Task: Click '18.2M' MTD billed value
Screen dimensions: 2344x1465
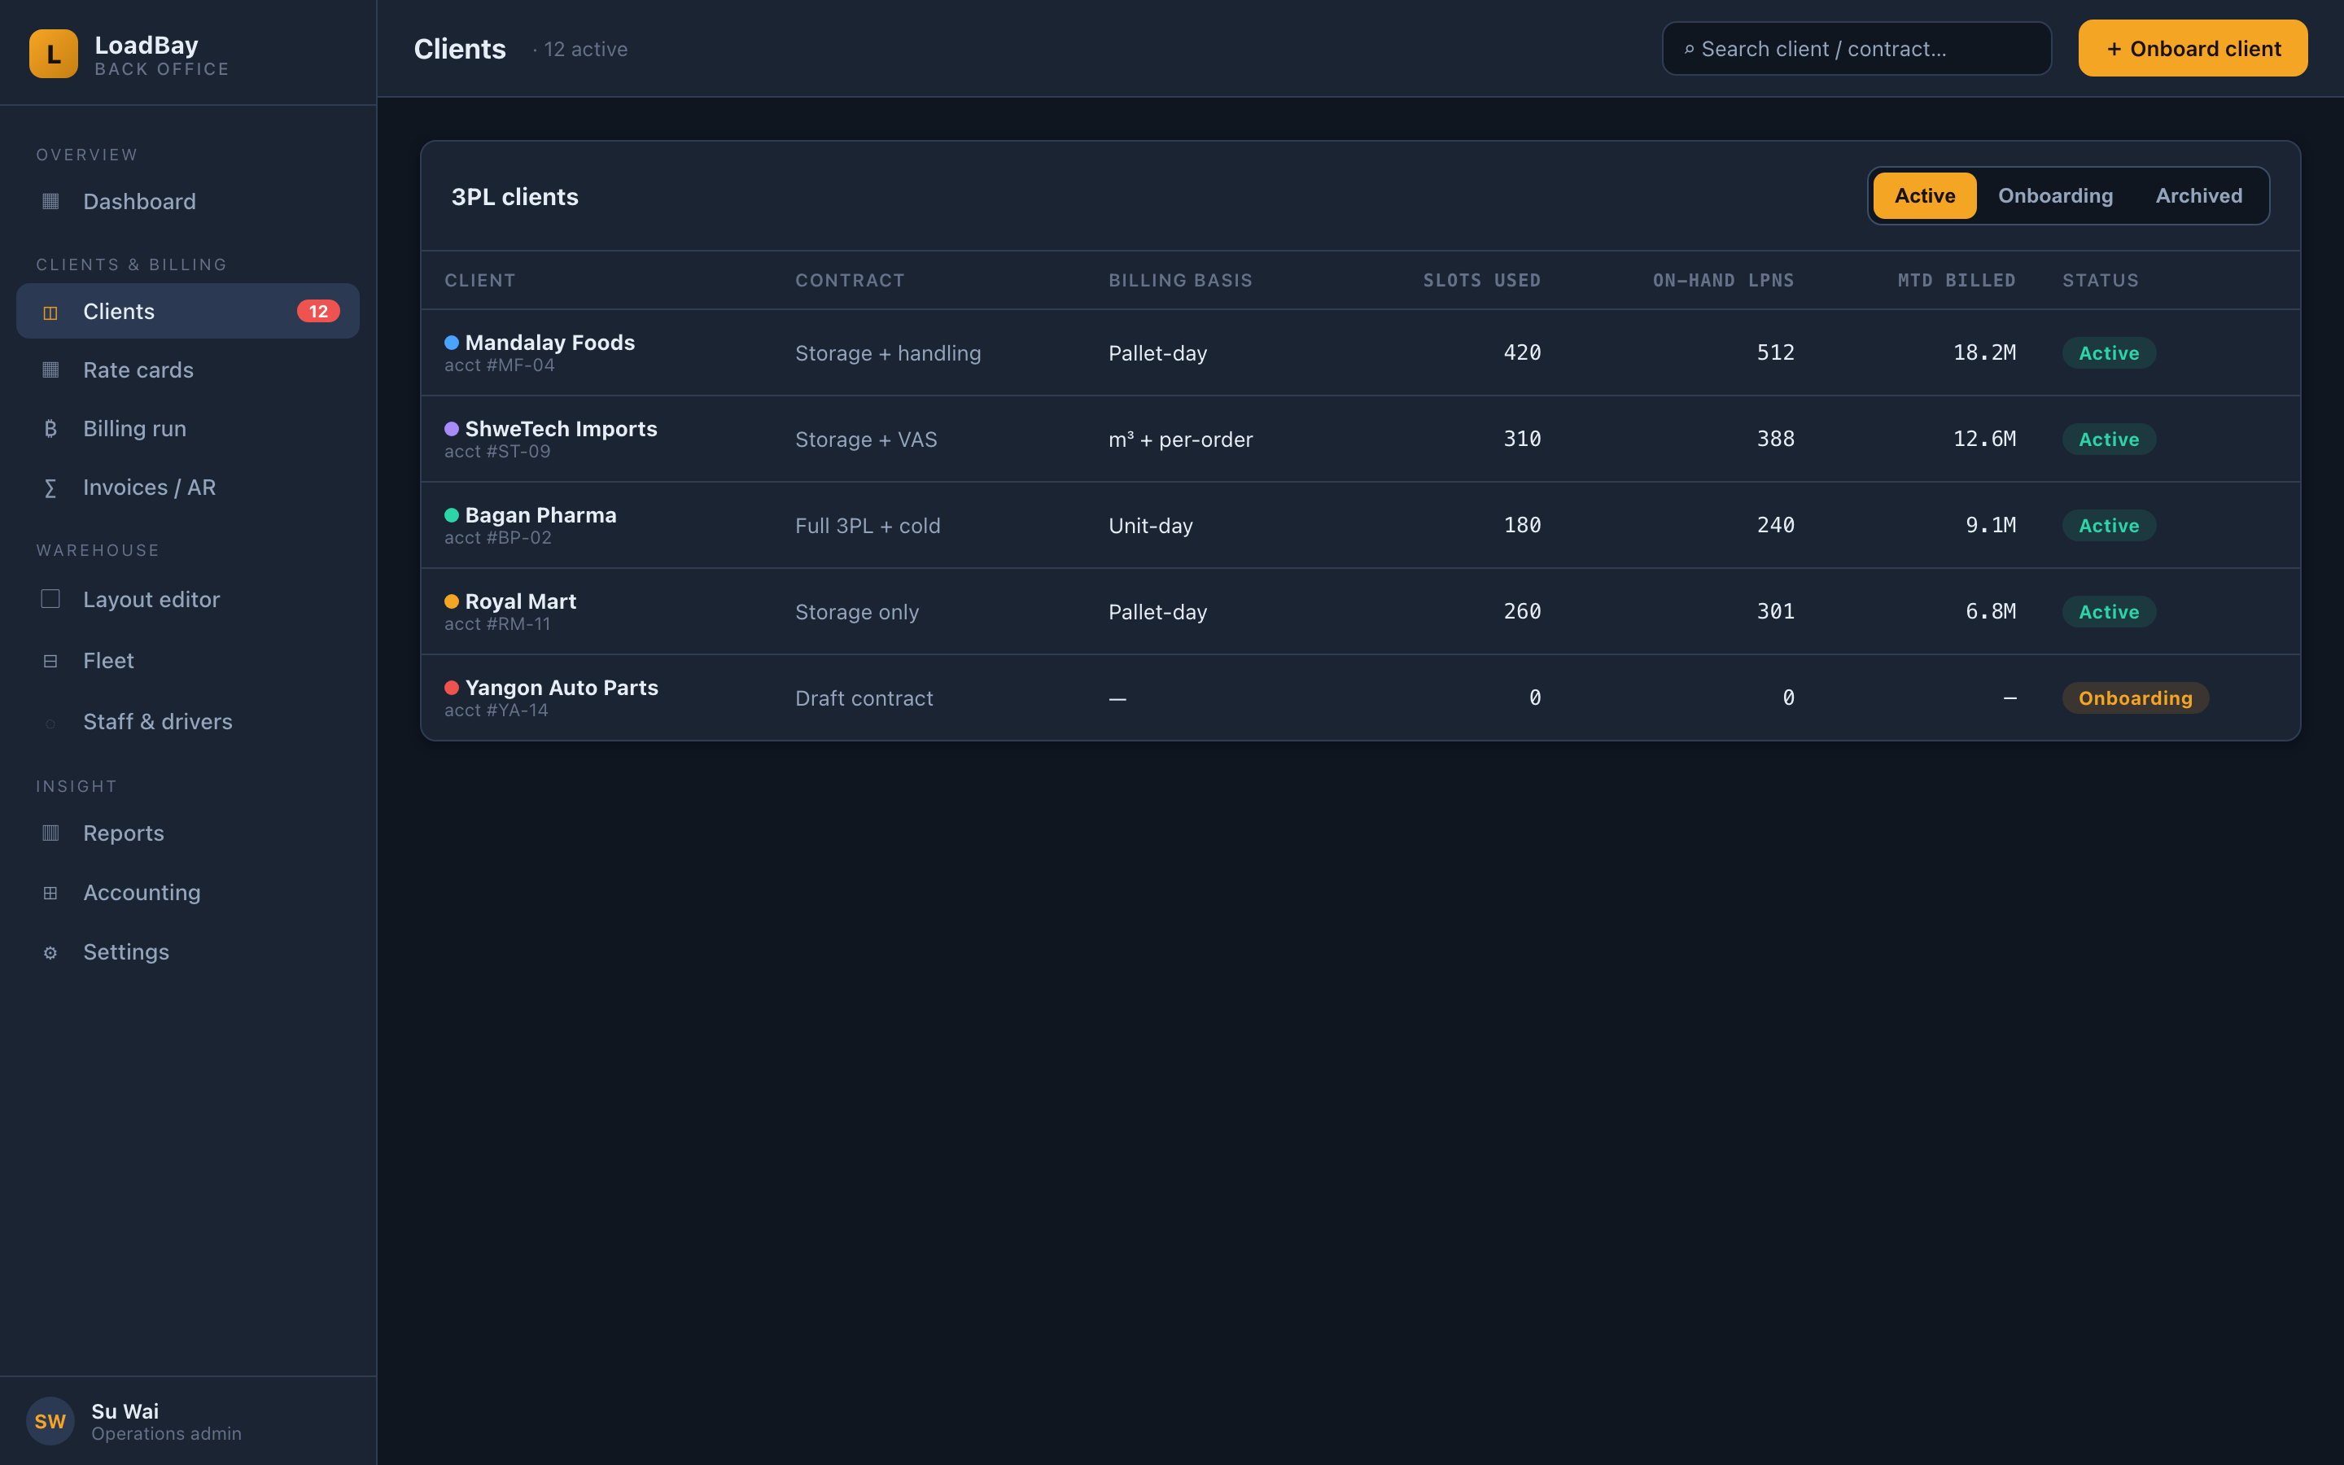Action: 1983,352
